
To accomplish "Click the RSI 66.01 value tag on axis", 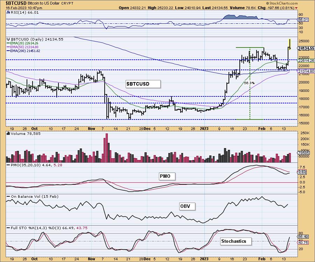I will click(303, 20).
